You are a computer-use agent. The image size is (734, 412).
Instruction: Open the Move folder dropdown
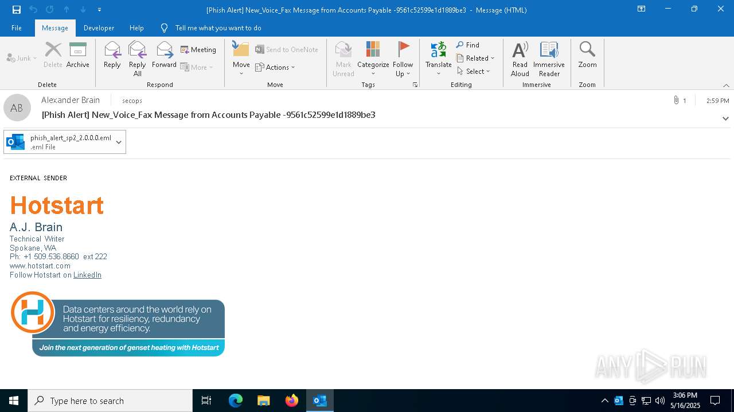[x=241, y=59]
